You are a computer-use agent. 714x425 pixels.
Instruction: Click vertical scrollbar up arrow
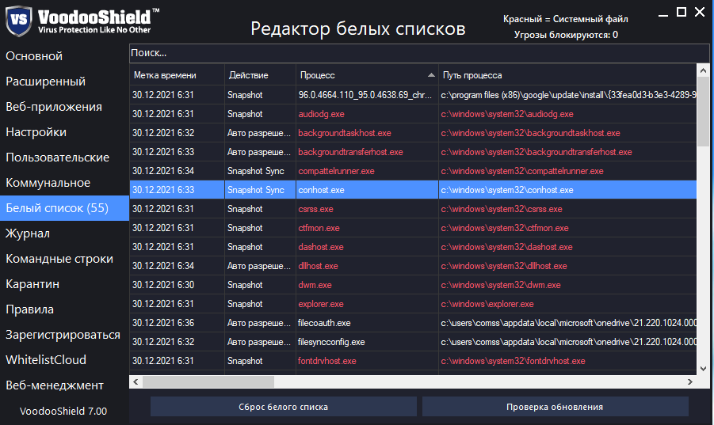[703, 71]
